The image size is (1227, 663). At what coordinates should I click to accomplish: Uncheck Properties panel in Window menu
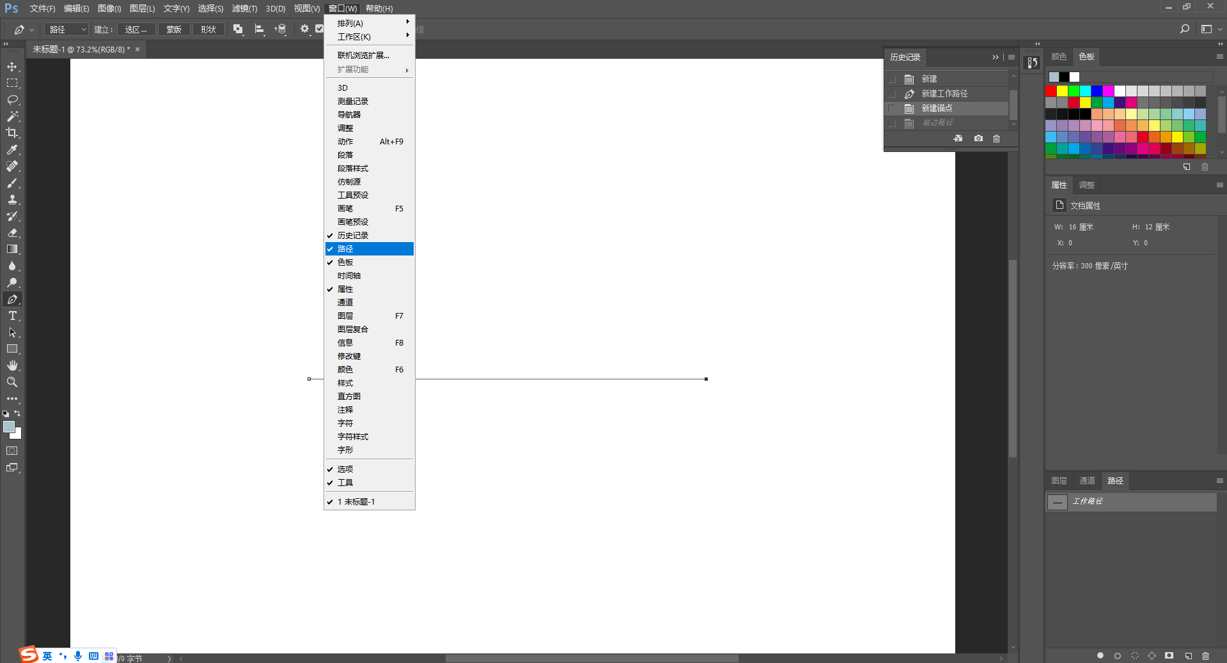(x=370, y=289)
